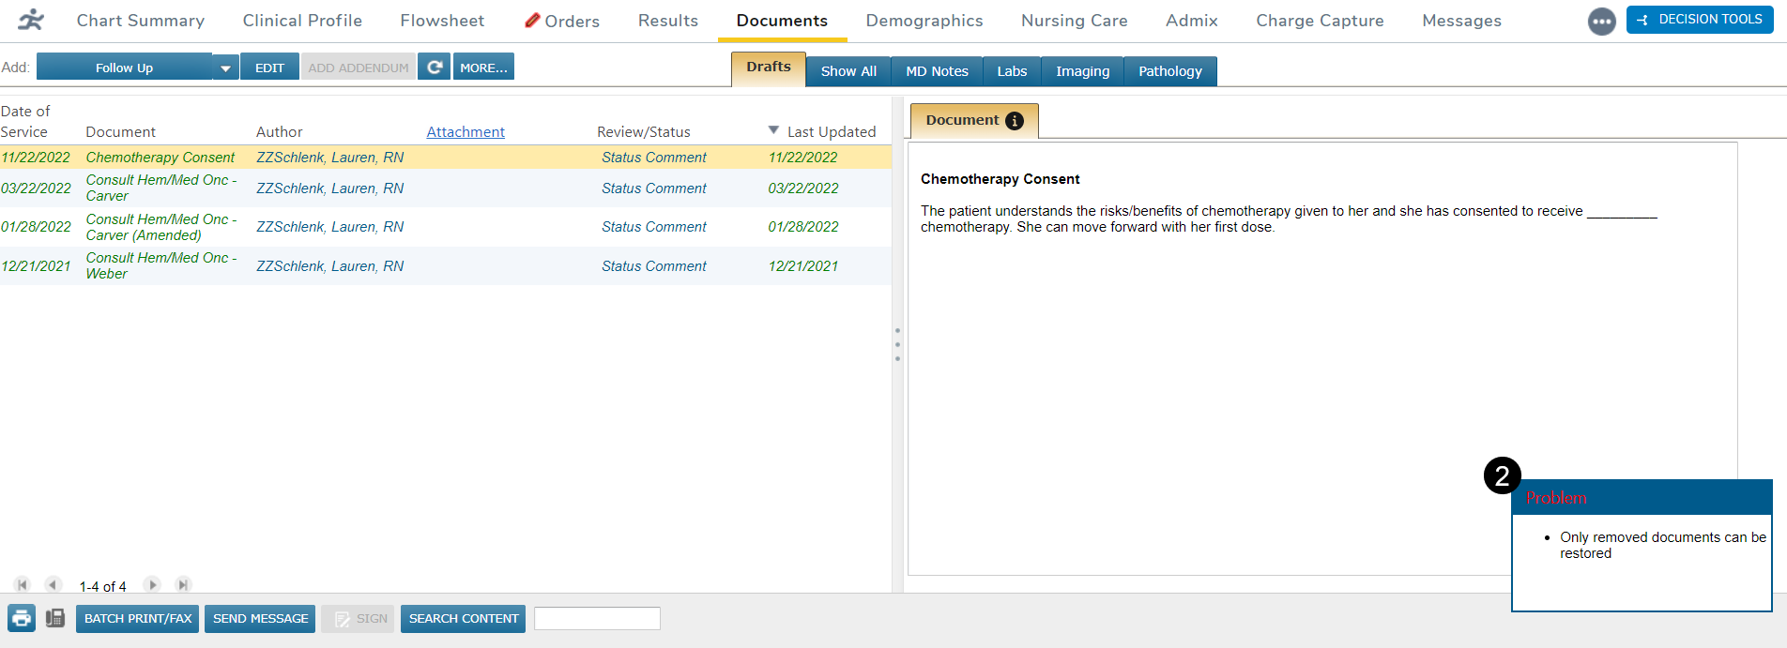Select the Consult Hem/Med Onc - Weber row

click(160, 265)
